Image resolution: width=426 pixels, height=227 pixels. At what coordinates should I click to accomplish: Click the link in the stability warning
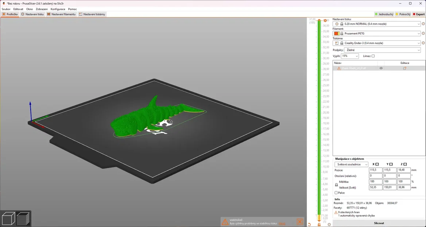click(282, 223)
